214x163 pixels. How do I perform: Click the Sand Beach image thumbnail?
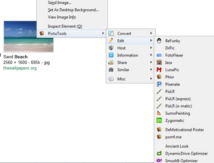tap(20, 36)
